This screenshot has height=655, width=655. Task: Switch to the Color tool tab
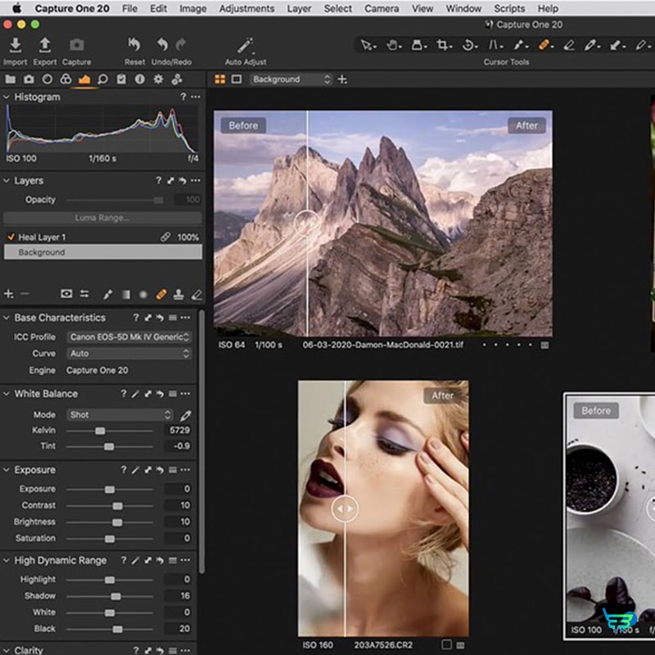[x=65, y=79]
